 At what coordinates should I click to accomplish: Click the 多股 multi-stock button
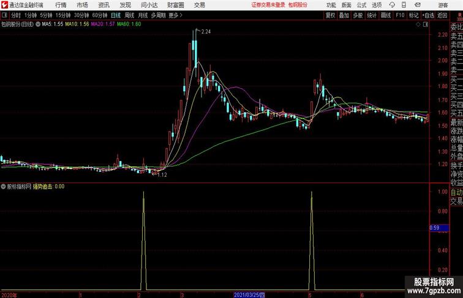pyautogui.click(x=358, y=15)
